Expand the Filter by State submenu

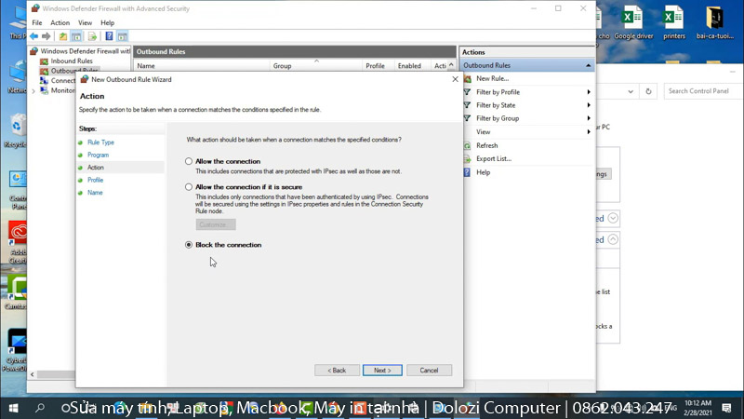click(x=496, y=105)
